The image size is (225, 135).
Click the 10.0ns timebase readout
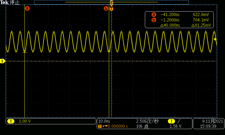click(x=104, y=121)
